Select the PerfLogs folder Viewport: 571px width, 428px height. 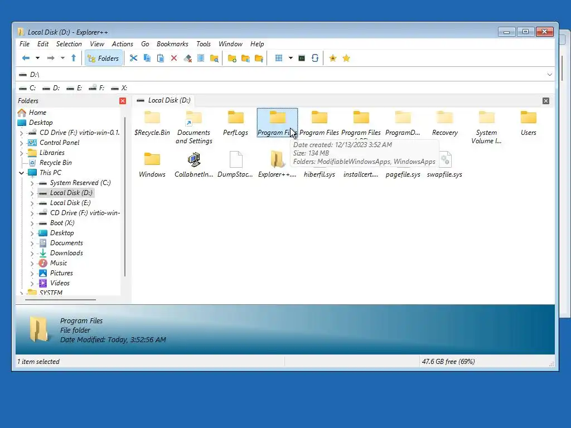click(236, 123)
